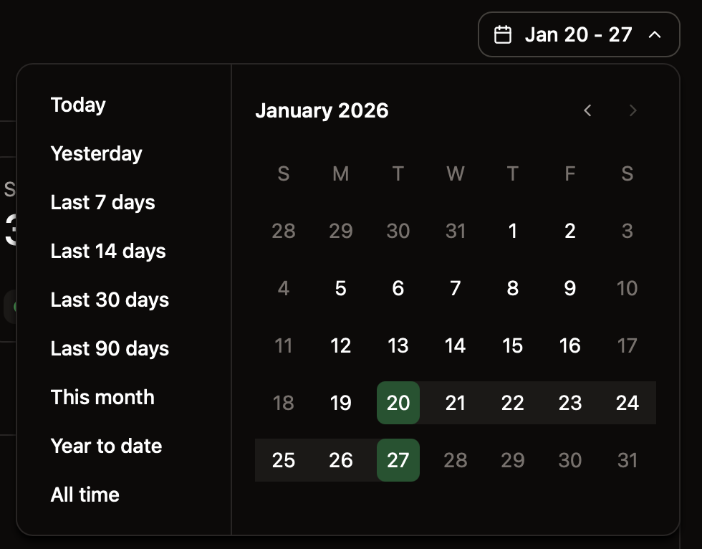702x549 pixels.
Task: Select December 31 from the faded previous-month dates
Action: (455, 231)
